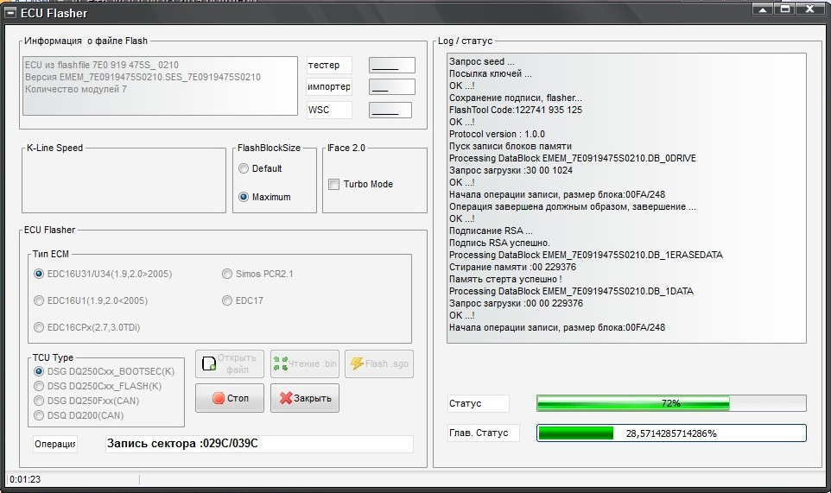Click the Запрос загрузки :00 00 229376 log line
This screenshot has height=493, width=831.
(516, 303)
